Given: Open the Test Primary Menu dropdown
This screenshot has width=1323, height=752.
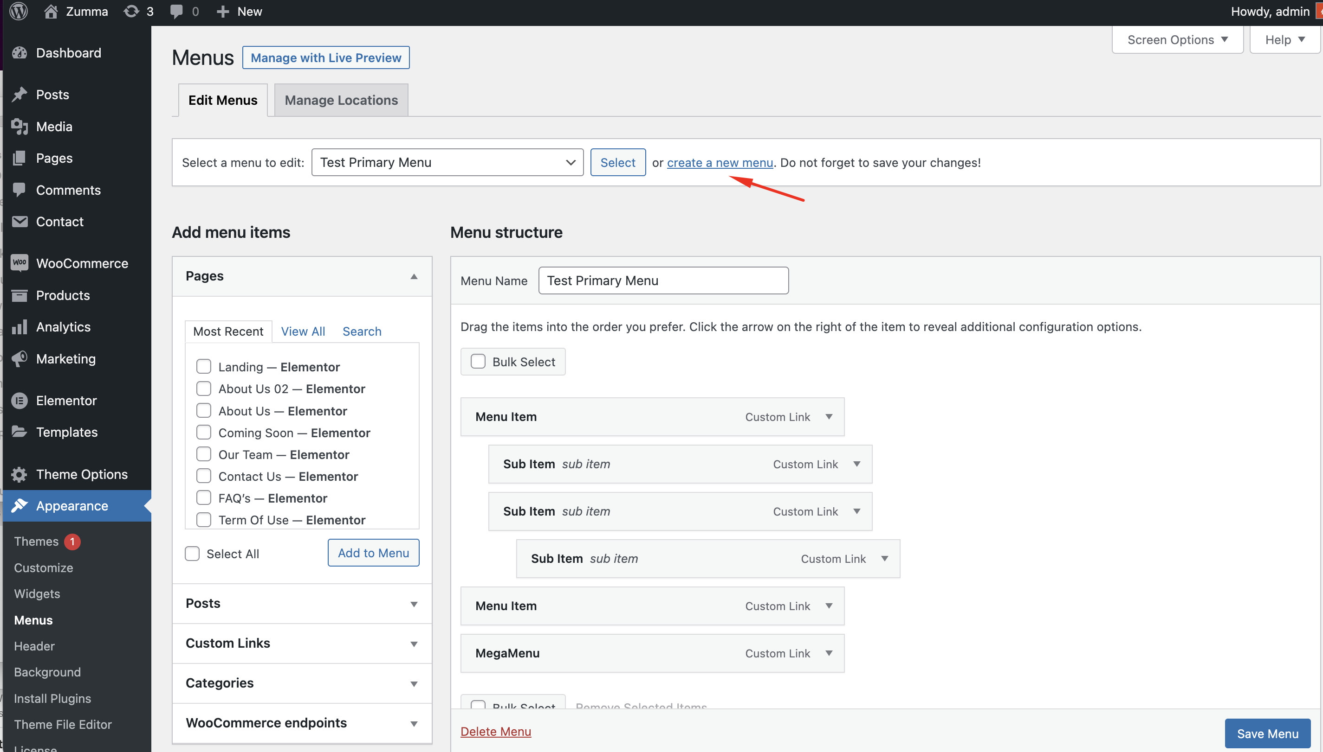Looking at the screenshot, I should pos(447,162).
